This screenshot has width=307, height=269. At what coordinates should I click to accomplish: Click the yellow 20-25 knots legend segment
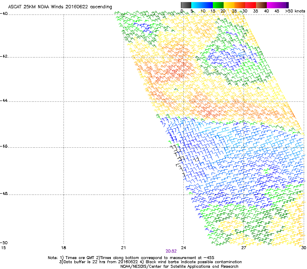(x=229, y=5)
